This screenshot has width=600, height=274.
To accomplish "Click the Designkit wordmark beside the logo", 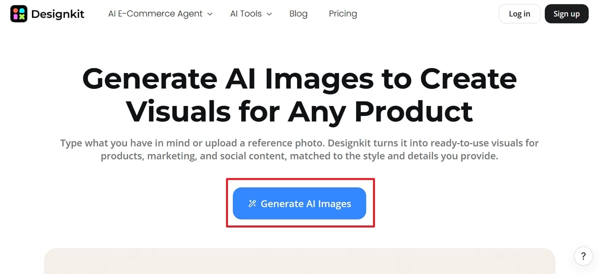I will click(58, 14).
